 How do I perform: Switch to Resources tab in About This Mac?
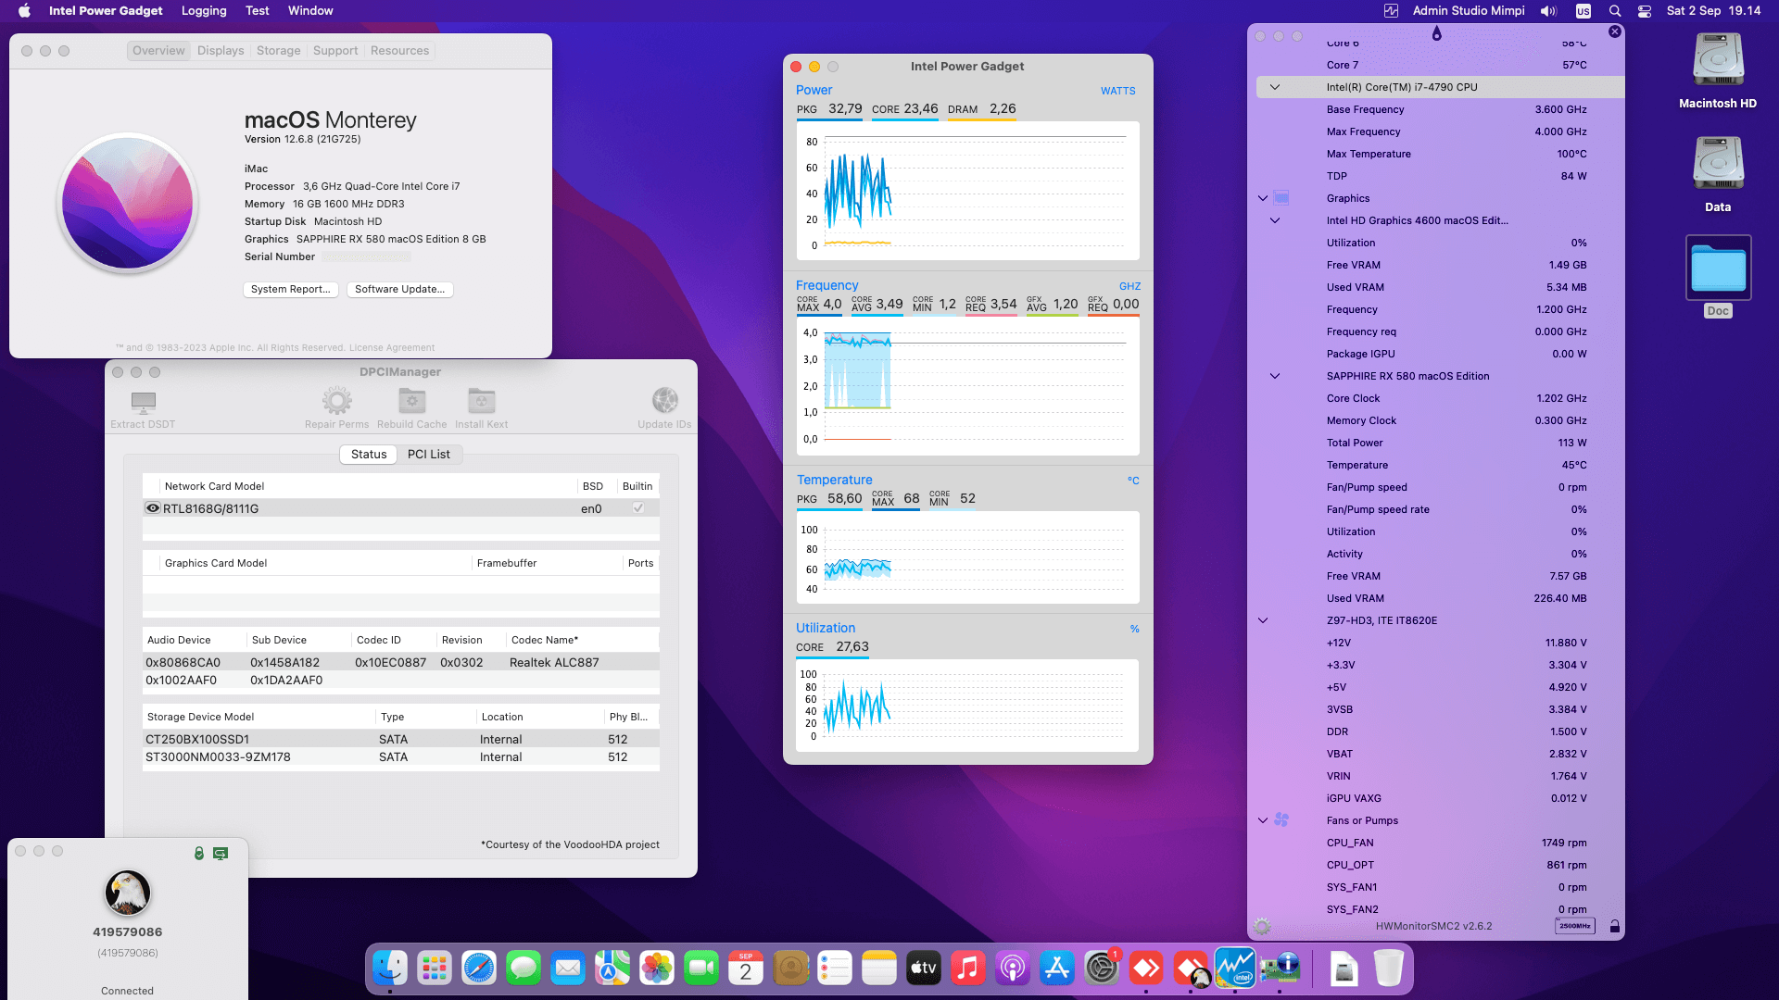[399, 51]
